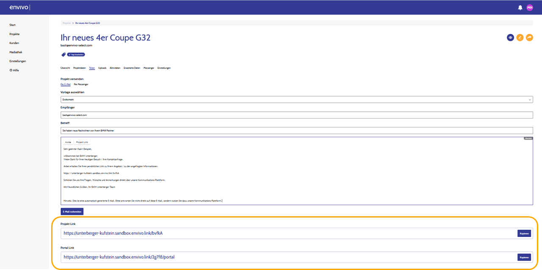Copy the Portal Link with Kopieren
The height and width of the screenshot is (270, 542).
pos(524,257)
